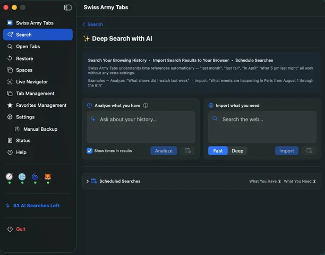The width and height of the screenshot is (325, 255).
Task: Click the Safari browser icon
Action: tap(9, 176)
